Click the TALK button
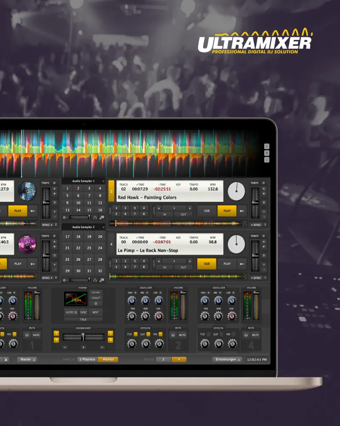This screenshot has height=426, width=340. pos(83,319)
